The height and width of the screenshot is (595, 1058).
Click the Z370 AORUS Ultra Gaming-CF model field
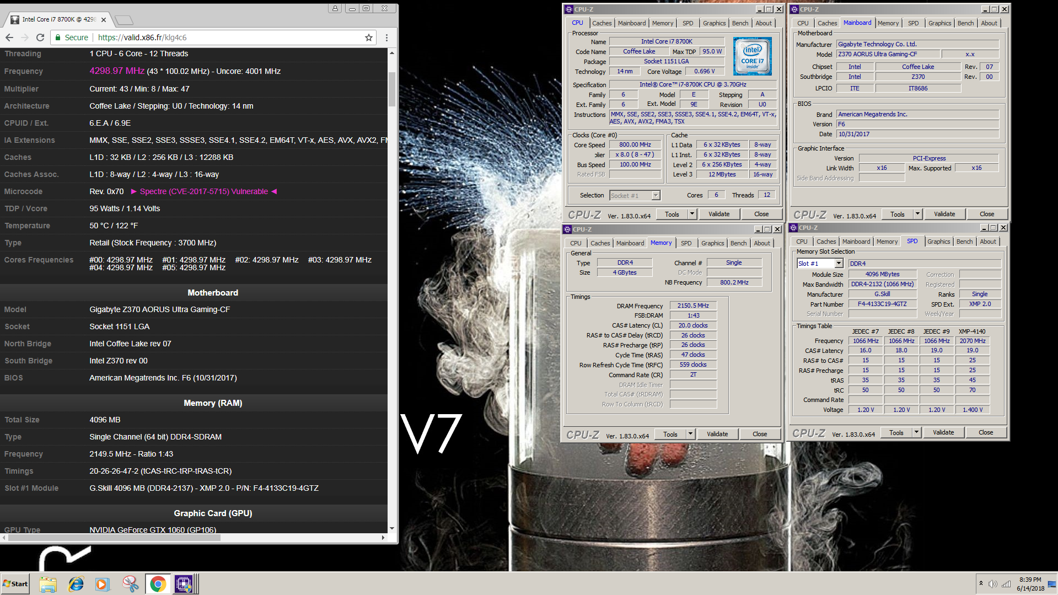[x=888, y=54]
